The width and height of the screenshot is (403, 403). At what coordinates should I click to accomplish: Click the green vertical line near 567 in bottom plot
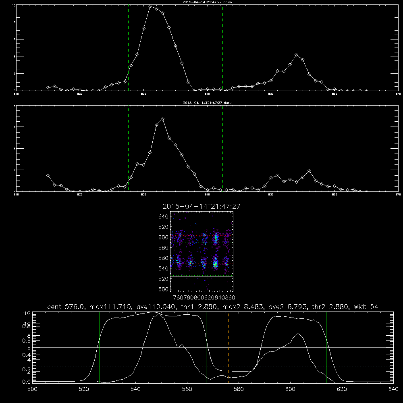(x=206, y=347)
